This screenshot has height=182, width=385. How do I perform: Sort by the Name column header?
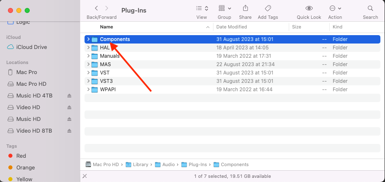pyautogui.click(x=107, y=27)
